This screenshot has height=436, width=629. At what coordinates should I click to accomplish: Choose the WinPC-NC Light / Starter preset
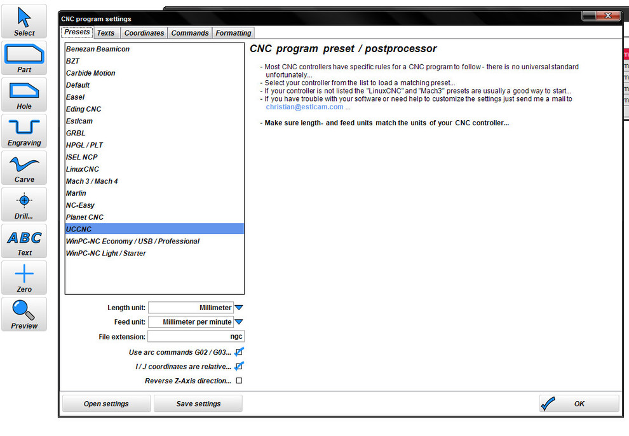pos(154,254)
